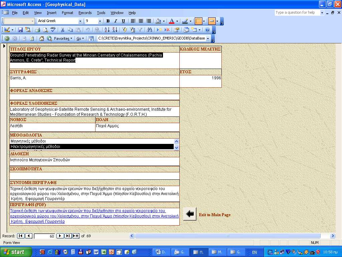Open the Tools menu
This screenshot has height=257, width=342.
point(101,13)
